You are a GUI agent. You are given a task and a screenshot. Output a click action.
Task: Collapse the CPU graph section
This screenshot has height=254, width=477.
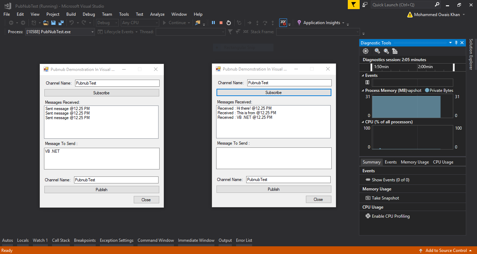tap(362, 122)
